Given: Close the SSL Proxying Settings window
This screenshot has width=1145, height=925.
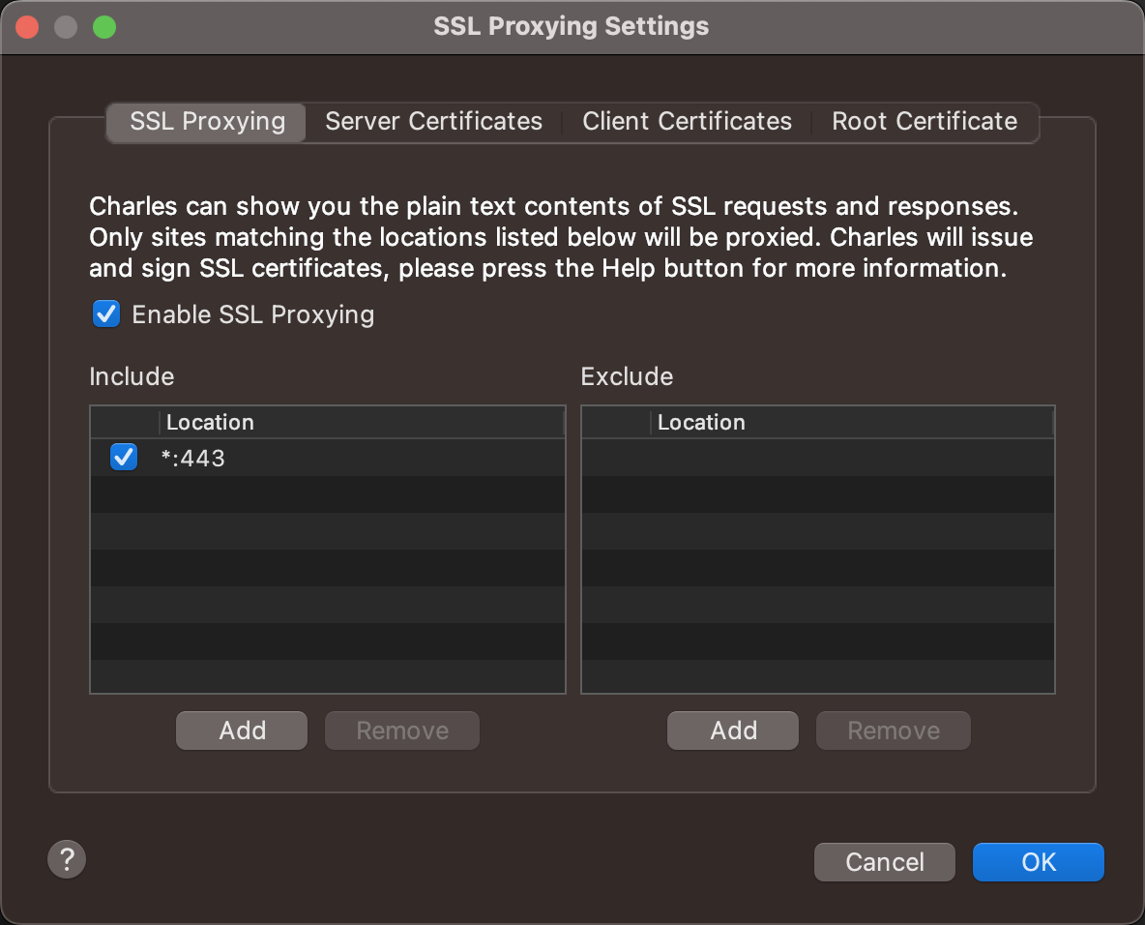Looking at the screenshot, I should point(27,27).
